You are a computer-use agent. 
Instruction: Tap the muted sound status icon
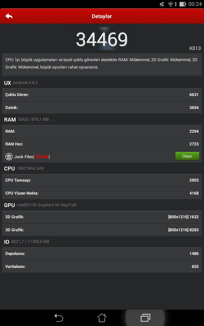click(x=162, y=4)
